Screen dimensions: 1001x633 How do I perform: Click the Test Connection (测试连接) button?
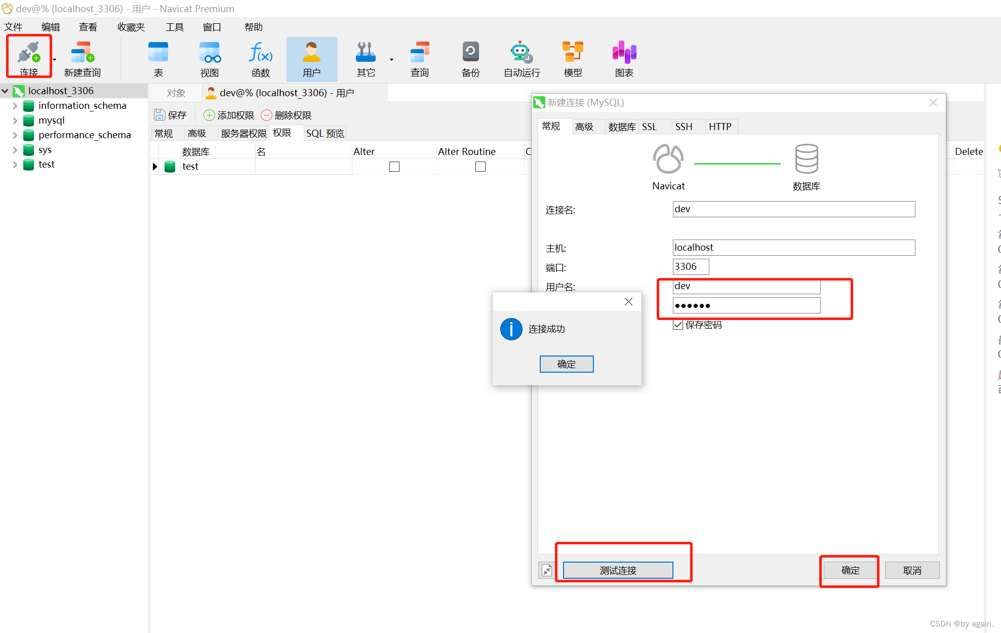(x=618, y=570)
